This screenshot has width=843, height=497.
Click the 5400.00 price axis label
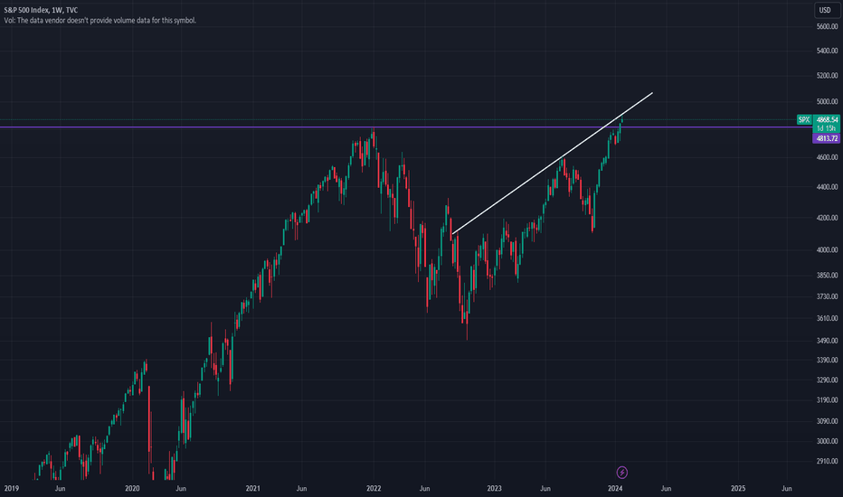(x=827, y=51)
